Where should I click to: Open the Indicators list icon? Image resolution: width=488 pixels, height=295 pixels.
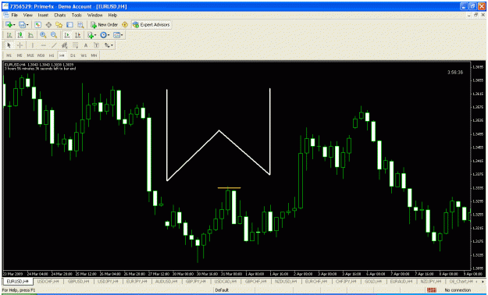point(91,35)
